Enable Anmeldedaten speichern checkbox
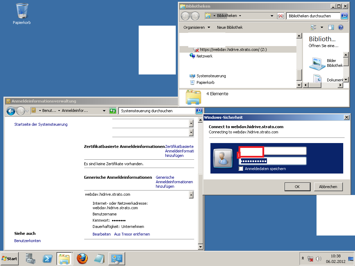This screenshot has width=355, height=266. pos(241,169)
